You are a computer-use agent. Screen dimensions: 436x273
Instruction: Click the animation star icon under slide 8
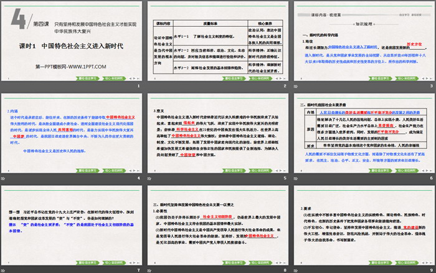click(151, 269)
